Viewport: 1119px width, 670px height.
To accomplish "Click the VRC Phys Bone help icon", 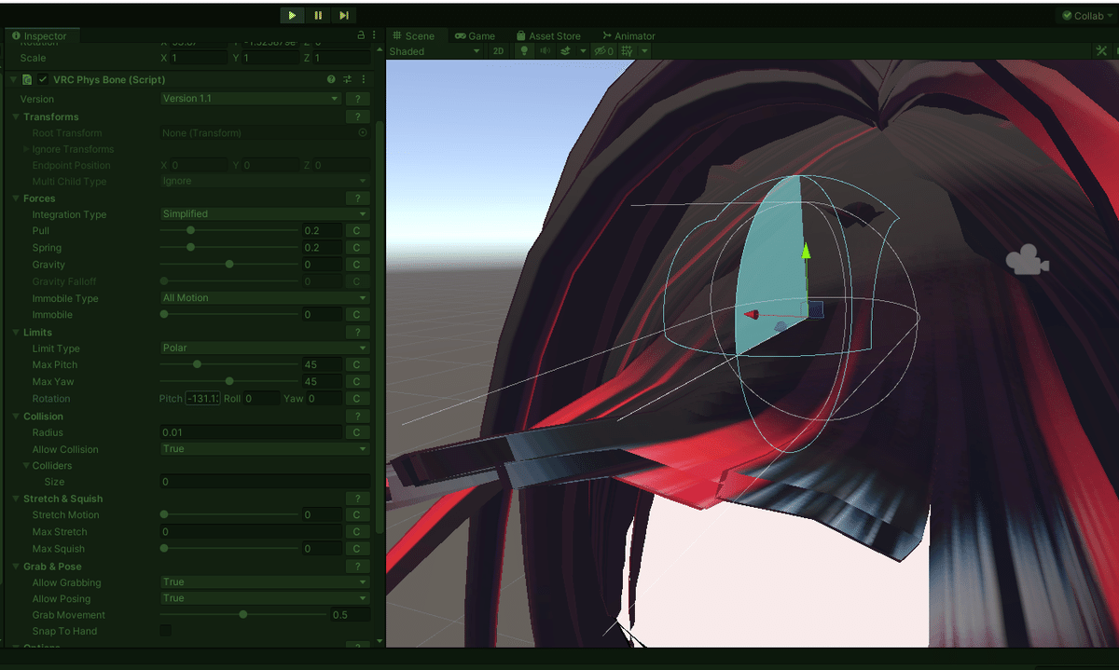I will (331, 79).
